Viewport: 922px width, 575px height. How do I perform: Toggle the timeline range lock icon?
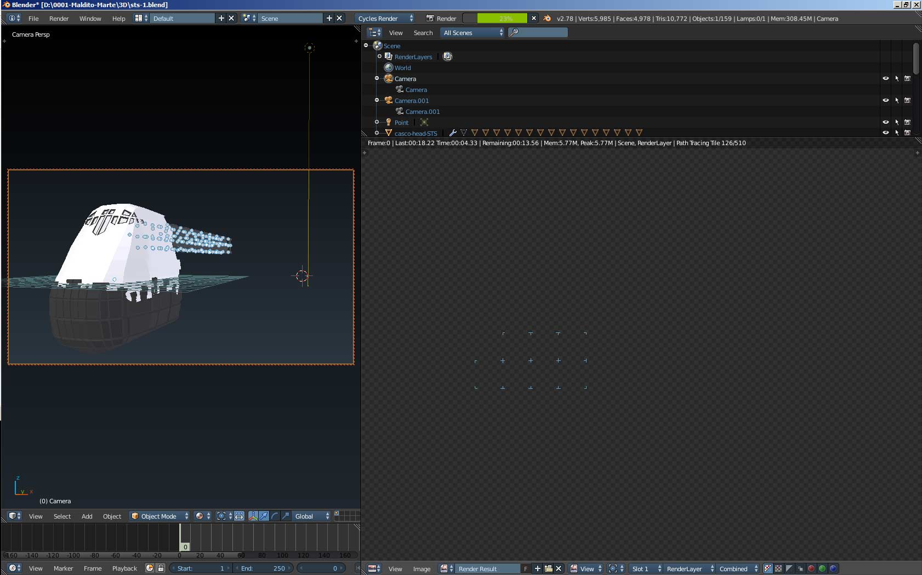point(161,568)
